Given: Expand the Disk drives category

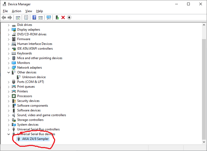Looking at the screenshot, I should pyautogui.click(x=8, y=25).
